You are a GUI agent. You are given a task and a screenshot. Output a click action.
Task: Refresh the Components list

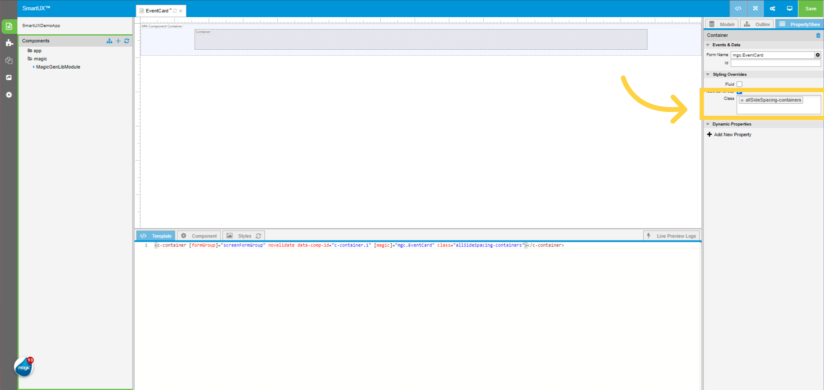coord(127,41)
